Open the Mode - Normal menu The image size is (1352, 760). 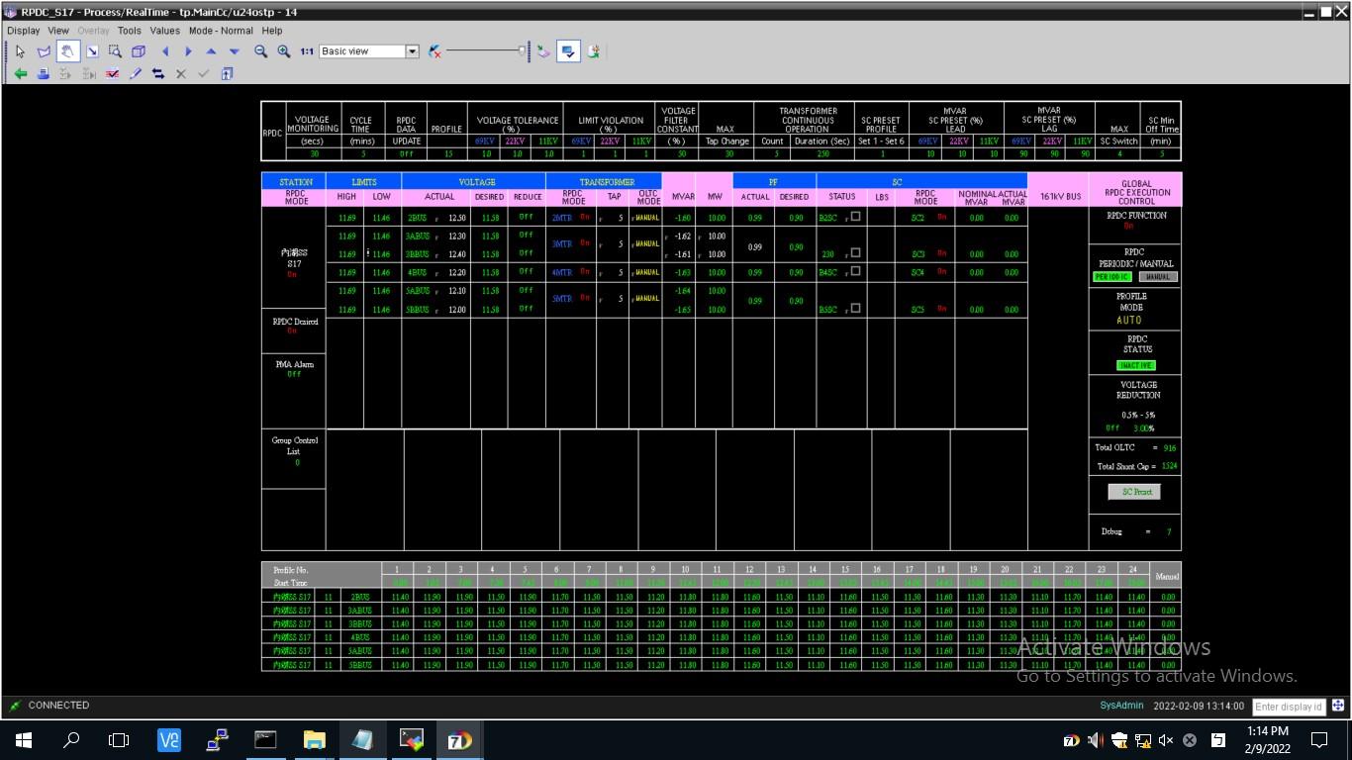point(221,31)
